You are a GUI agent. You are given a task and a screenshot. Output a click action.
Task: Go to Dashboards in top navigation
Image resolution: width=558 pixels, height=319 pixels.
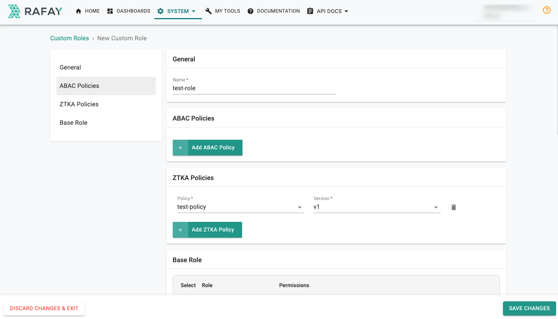[129, 11]
